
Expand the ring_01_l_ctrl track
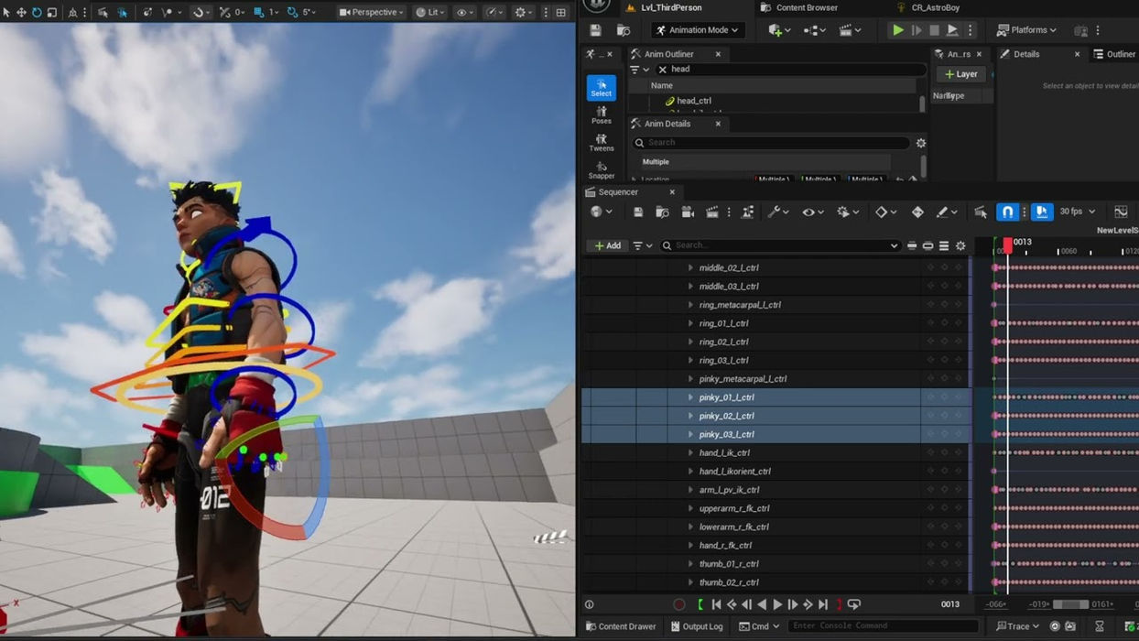click(690, 323)
